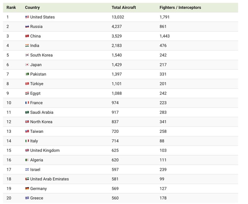Viewport: 248px width, 204px height.
Task: Click the Italy flag icon
Action: click(x=27, y=141)
